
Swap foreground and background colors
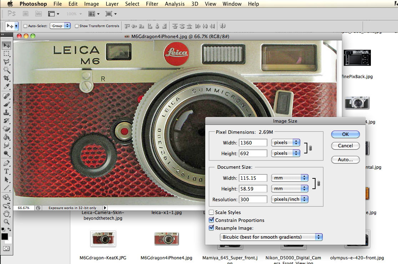(9, 229)
